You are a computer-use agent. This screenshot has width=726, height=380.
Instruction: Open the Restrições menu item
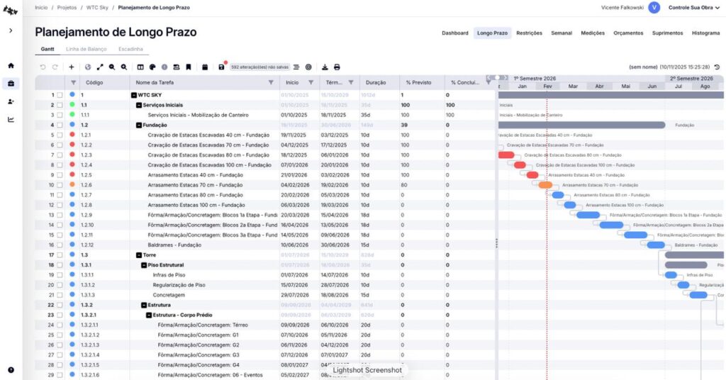point(529,33)
